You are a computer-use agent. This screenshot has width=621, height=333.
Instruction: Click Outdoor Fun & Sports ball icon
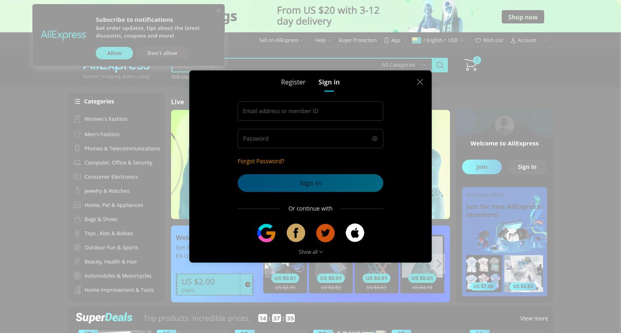click(77, 247)
